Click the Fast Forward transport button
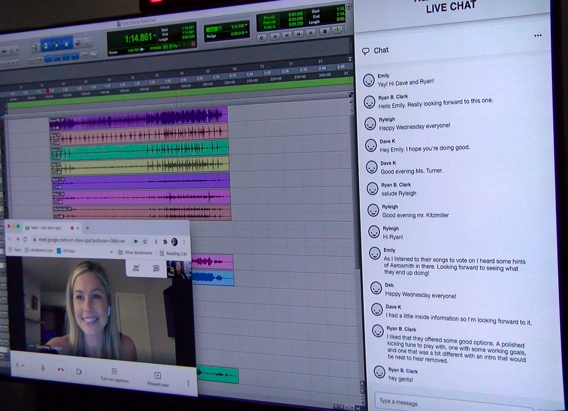568x411 pixels. point(299,34)
